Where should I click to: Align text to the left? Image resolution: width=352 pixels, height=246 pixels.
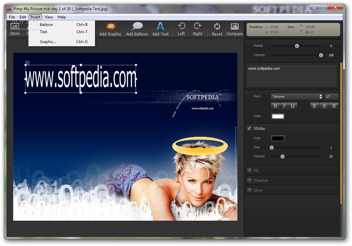tap(314, 106)
